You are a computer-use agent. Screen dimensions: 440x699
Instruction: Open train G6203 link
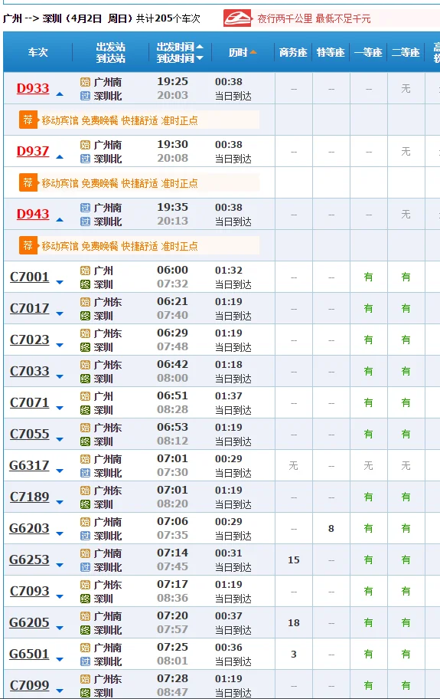(29, 528)
